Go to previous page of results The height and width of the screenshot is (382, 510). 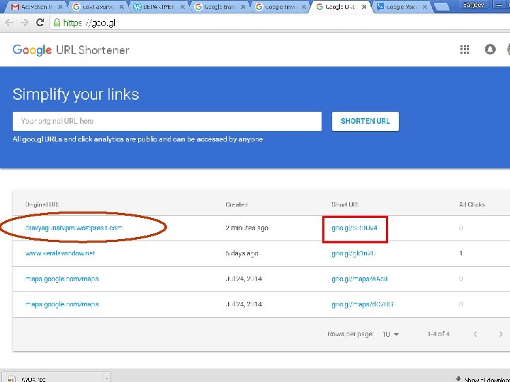coord(475,334)
